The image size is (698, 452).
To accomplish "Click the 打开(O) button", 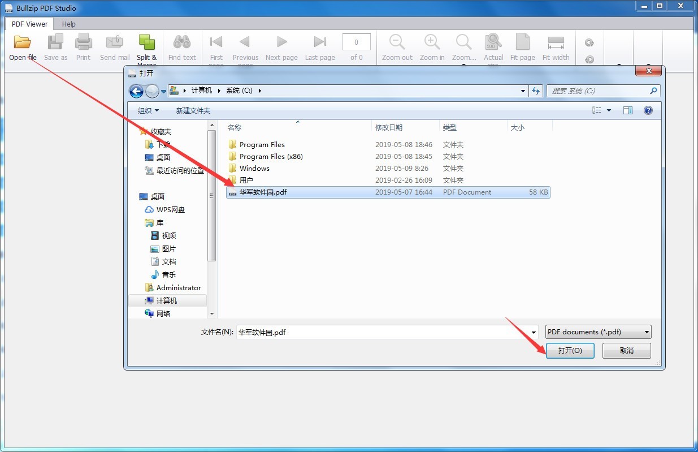I will [x=570, y=351].
